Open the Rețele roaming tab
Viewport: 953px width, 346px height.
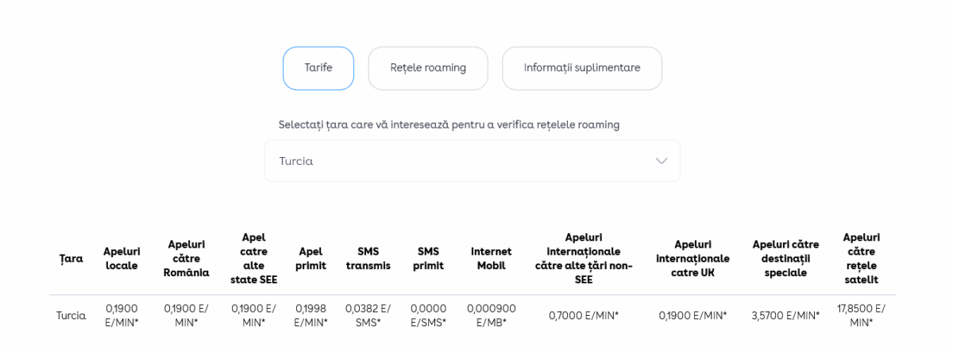pyautogui.click(x=428, y=68)
